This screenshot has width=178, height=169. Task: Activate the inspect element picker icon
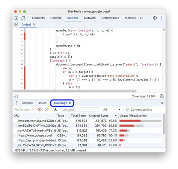click(16, 18)
